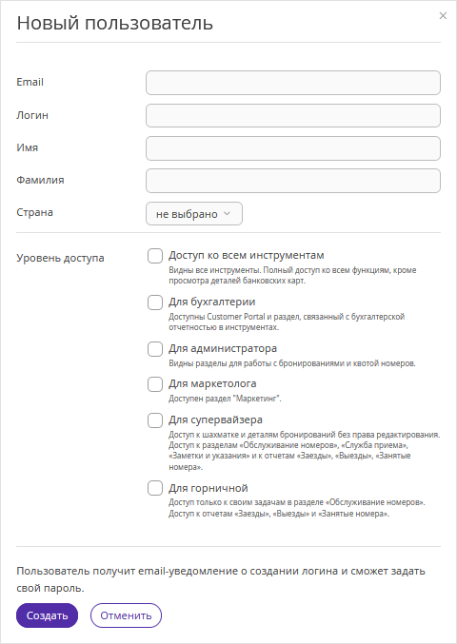The image size is (457, 644).
Task: Select the Для маркетолога checkbox
Action: 155,384
